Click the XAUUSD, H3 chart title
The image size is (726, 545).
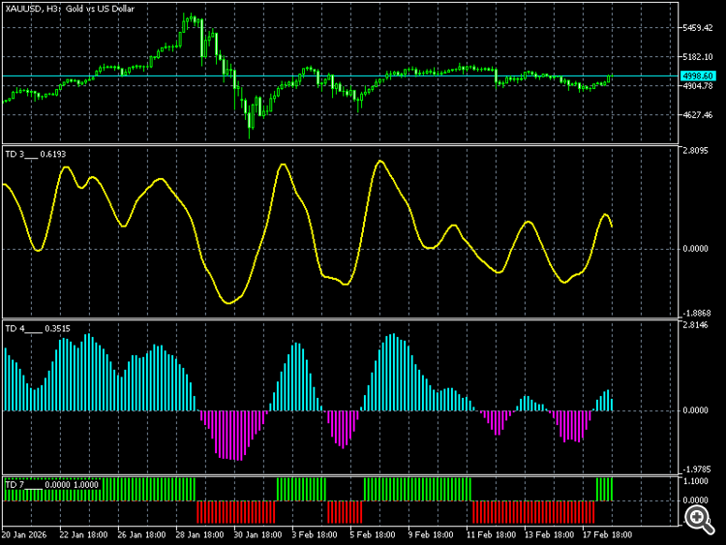coord(70,9)
